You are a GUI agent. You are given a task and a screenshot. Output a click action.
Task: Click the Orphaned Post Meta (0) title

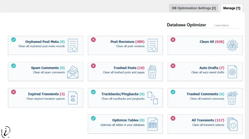(45, 41)
